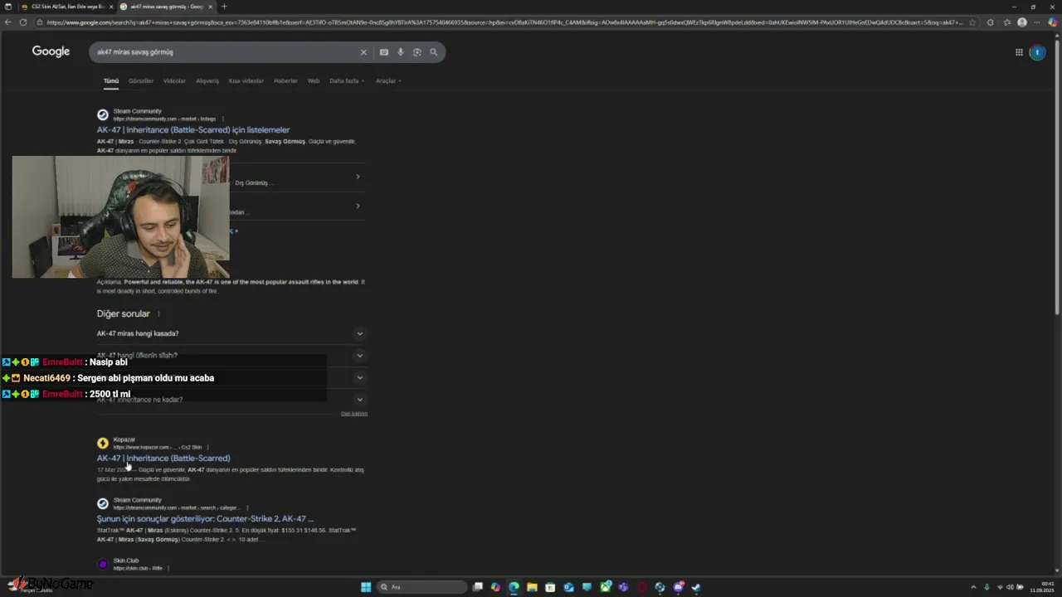1062x597 pixels.
Task: Open the browser extensions menu
Action: (x=991, y=22)
